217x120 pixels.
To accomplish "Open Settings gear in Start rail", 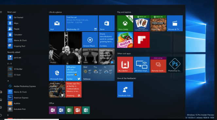I will click(x=1, y=108).
